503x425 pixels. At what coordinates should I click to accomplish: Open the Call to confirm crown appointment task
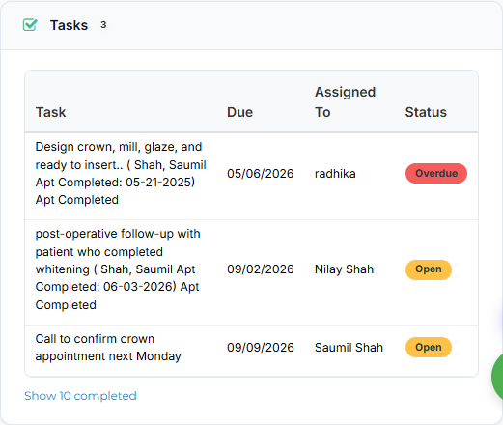tap(108, 348)
